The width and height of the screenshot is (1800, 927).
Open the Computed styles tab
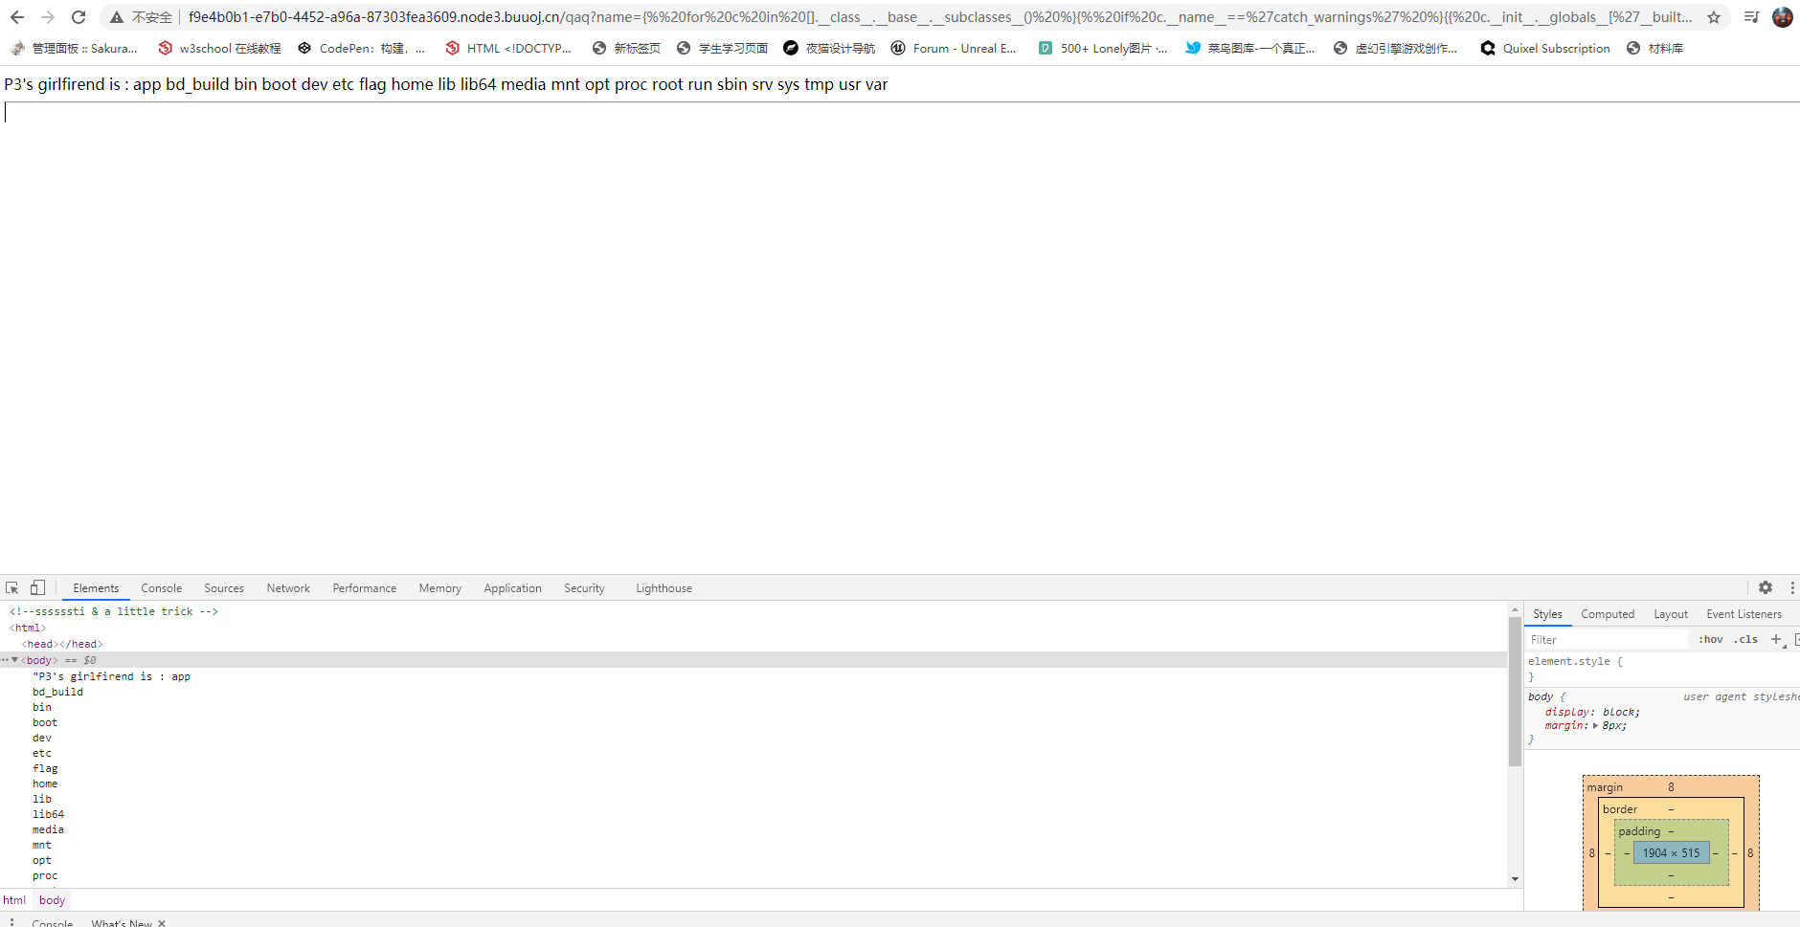click(1607, 614)
